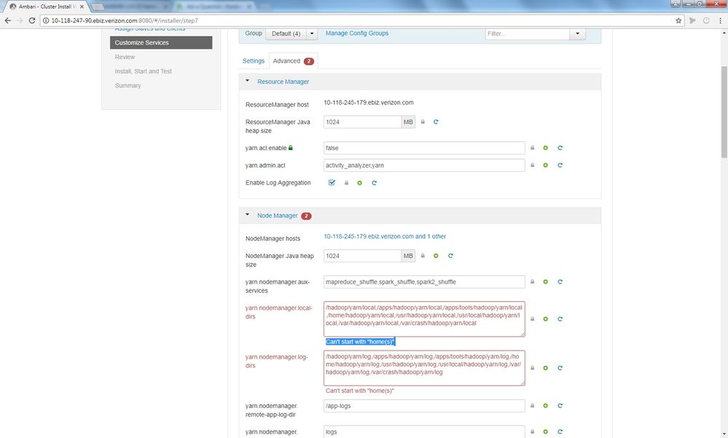The image size is (728, 438).
Task: Collapse the Node Manager section
Action: click(x=248, y=214)
